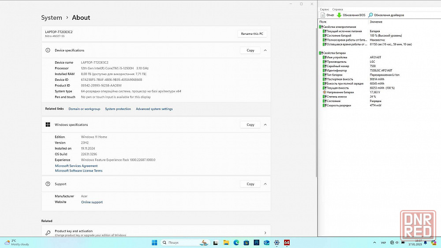441x248 pixels.
Task: Open Microsoft Software License Terms link
Action: pyautogui.click(x=79, y=171)
